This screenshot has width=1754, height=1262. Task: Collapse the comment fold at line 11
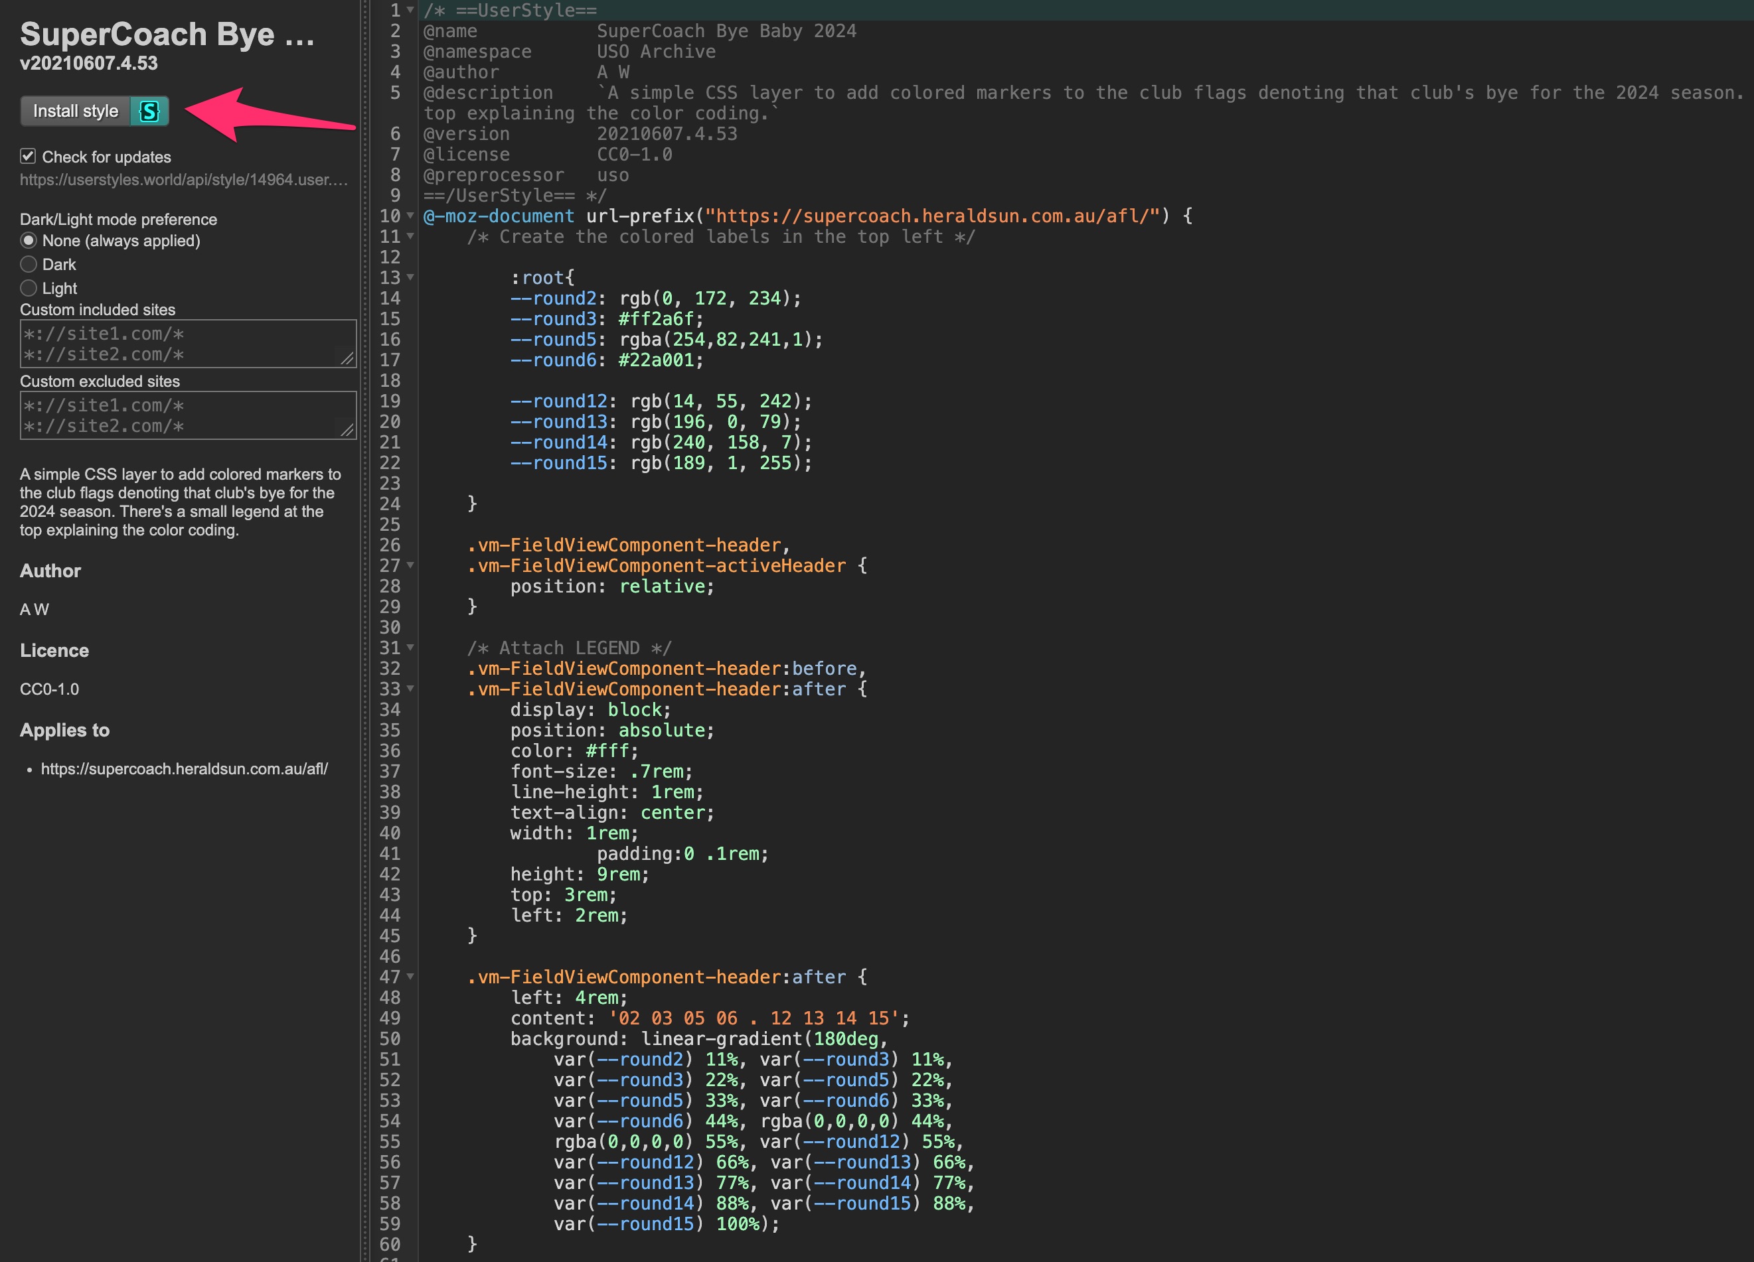click(x=411, y=236)
